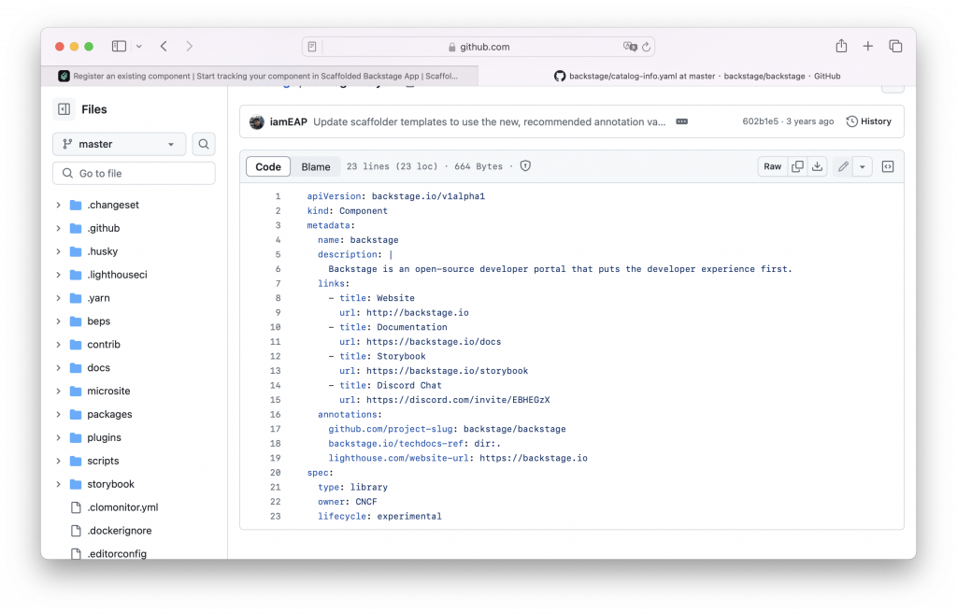Expand commit message with ellipsis button

pyautogui.click(x=681, y=121)
